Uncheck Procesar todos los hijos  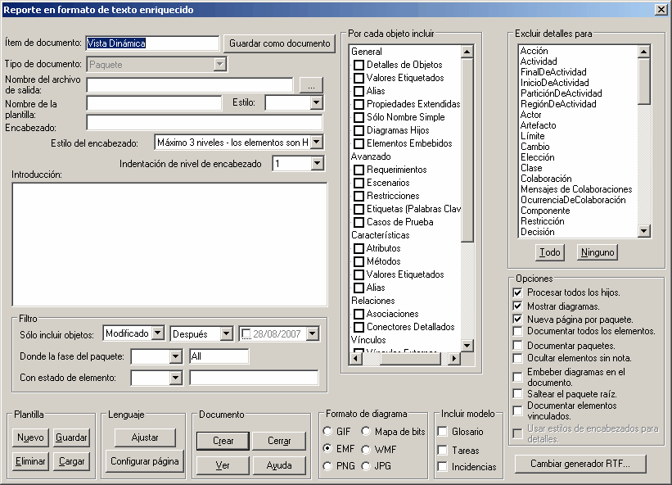tap(518, 293)
